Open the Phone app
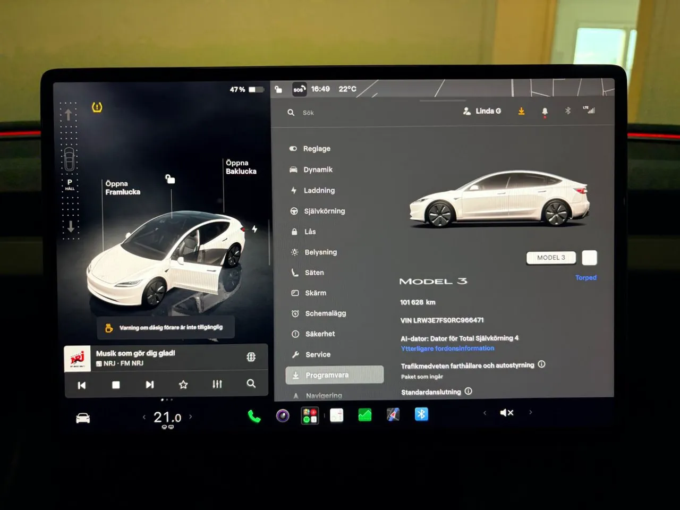This screenshot has width=680, height=510. [254, 416]
